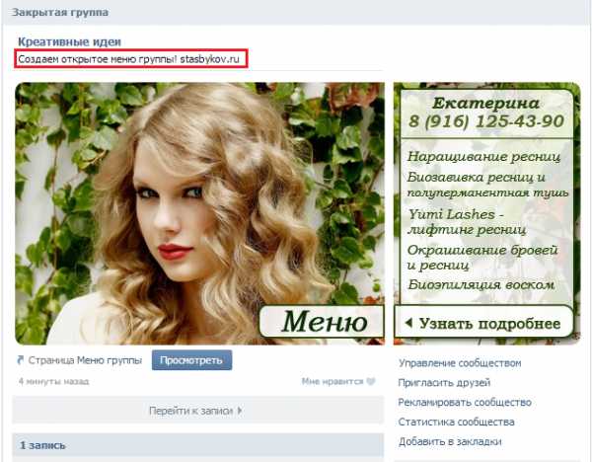
Task: Open Управление сообществом link
Action: tap(460, 363)
